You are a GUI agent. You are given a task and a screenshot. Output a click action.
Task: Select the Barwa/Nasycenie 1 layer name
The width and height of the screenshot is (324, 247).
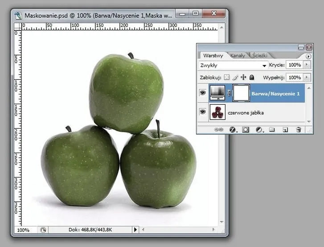pos(275,94)
